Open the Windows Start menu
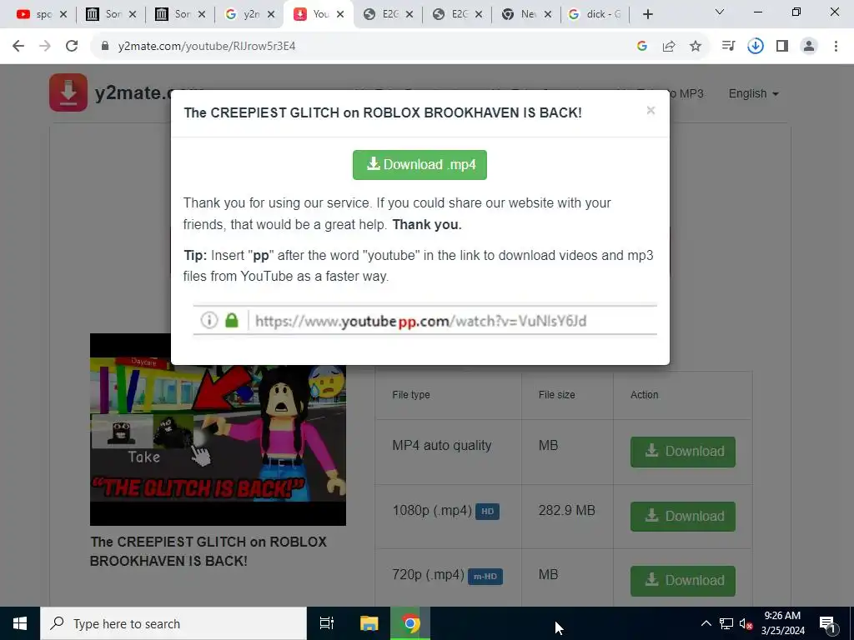The width and height of the screenshot is (854, 640). point(20,623)
